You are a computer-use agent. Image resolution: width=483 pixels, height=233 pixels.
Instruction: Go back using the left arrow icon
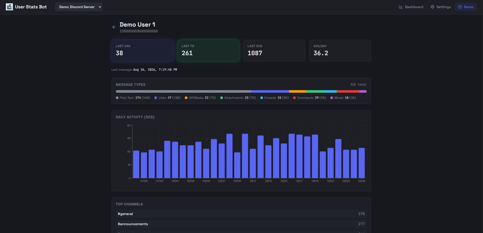114,27
